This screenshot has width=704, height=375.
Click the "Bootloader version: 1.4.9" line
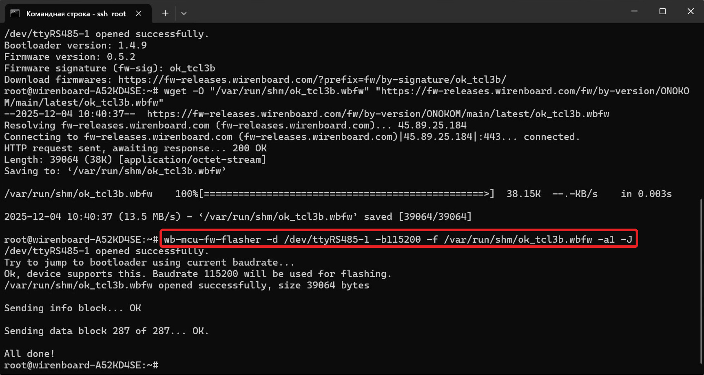(x=75, y=45)
